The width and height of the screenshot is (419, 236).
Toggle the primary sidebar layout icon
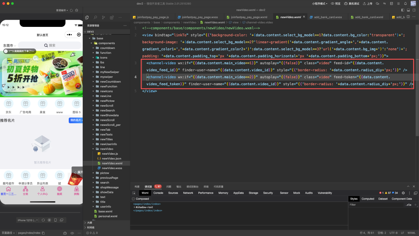(x=403, y=10)
